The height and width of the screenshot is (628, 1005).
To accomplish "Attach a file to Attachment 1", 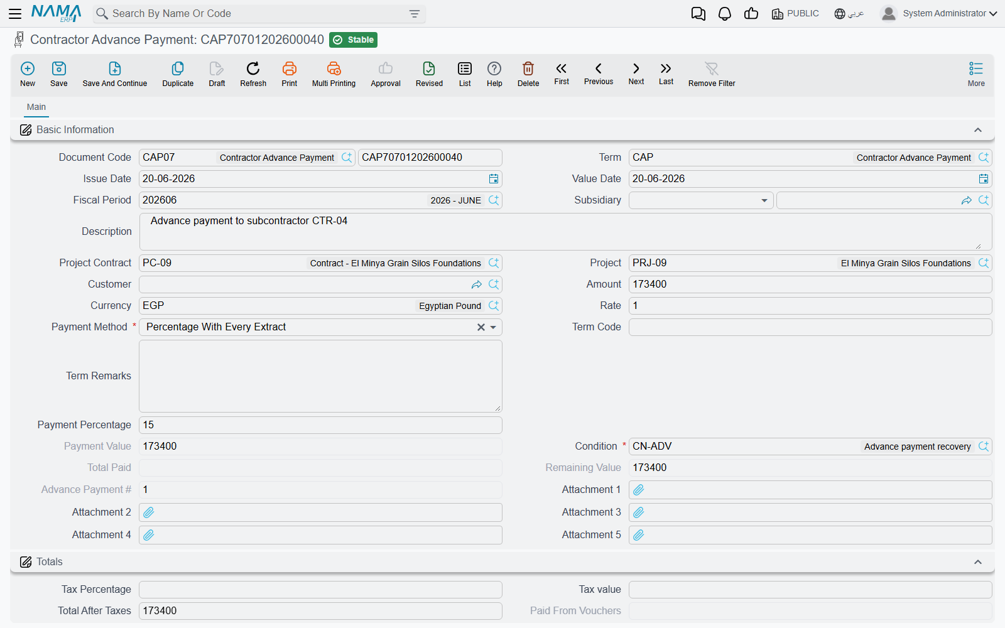I will 639,490.
